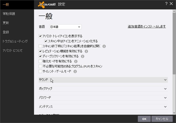Show info for サイレント/ゲームモード option
Viewport: 176px width, 123px height.
point(75,71)
